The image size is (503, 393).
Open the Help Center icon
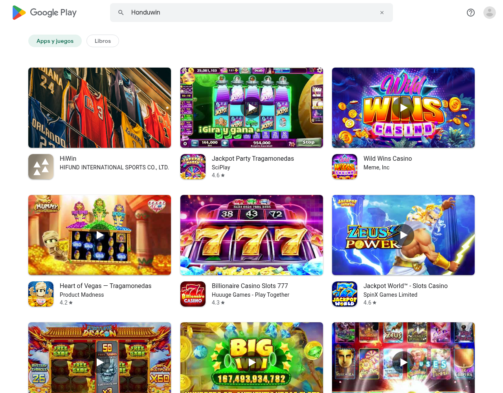tap(471, 13)
